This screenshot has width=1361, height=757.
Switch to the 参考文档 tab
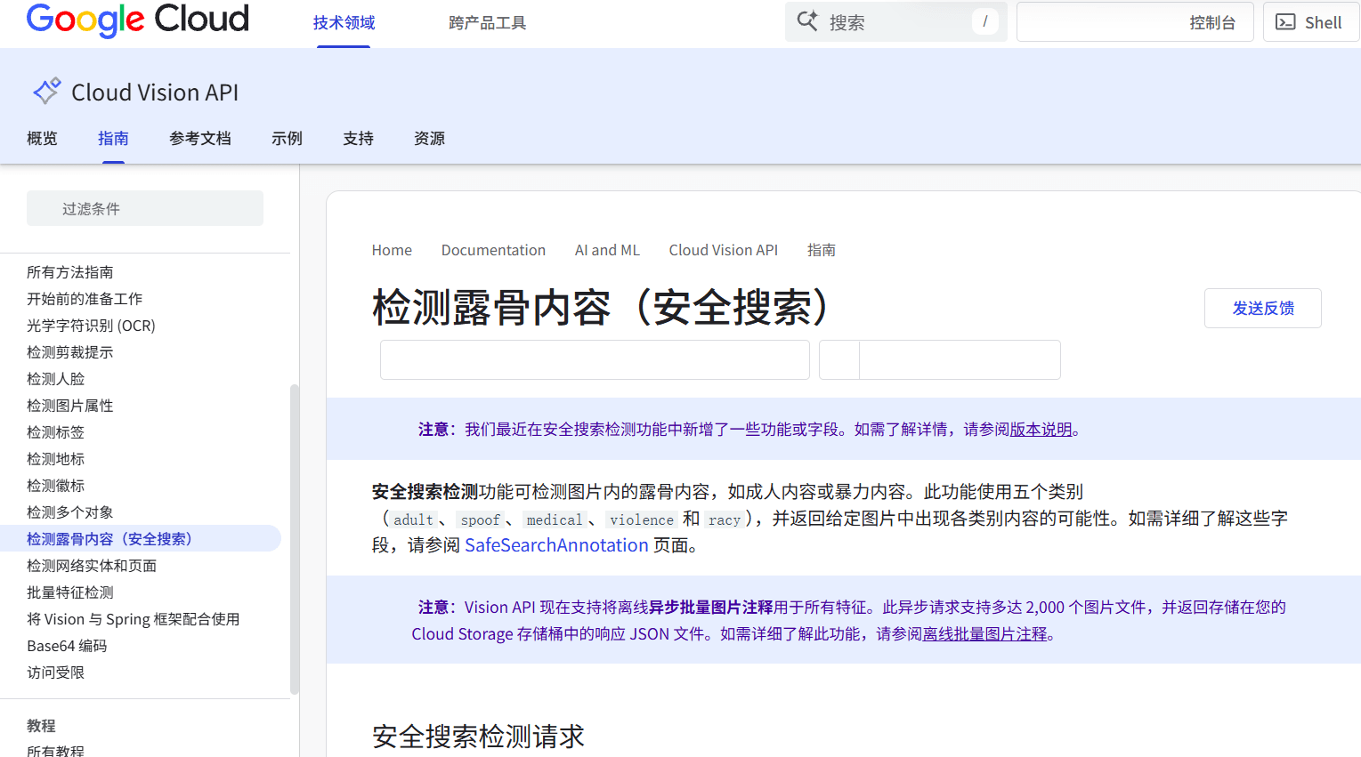200,139
